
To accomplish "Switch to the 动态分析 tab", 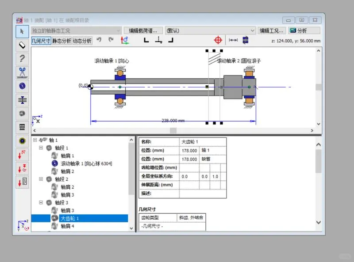I will coord(82,41).
